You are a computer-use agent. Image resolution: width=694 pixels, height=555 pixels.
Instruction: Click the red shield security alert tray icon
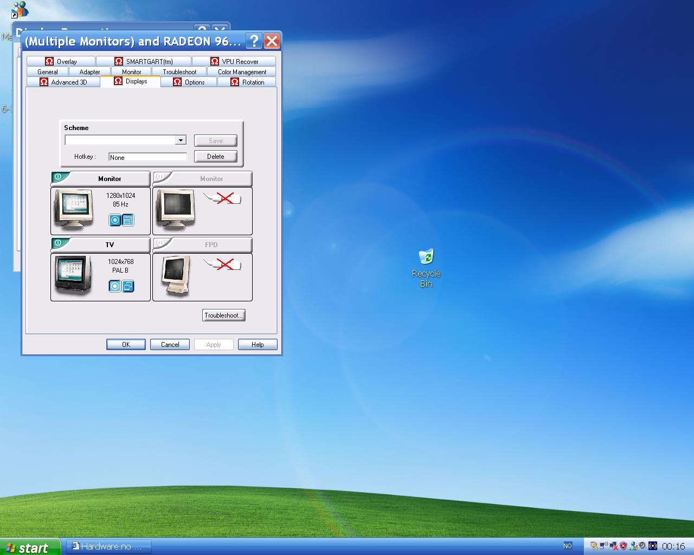(623, 546)
